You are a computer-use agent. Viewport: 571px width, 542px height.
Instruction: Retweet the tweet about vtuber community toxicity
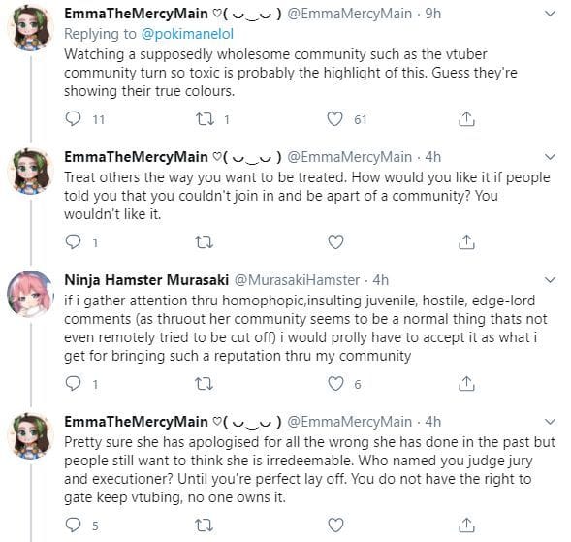click(x=205, y=119)
